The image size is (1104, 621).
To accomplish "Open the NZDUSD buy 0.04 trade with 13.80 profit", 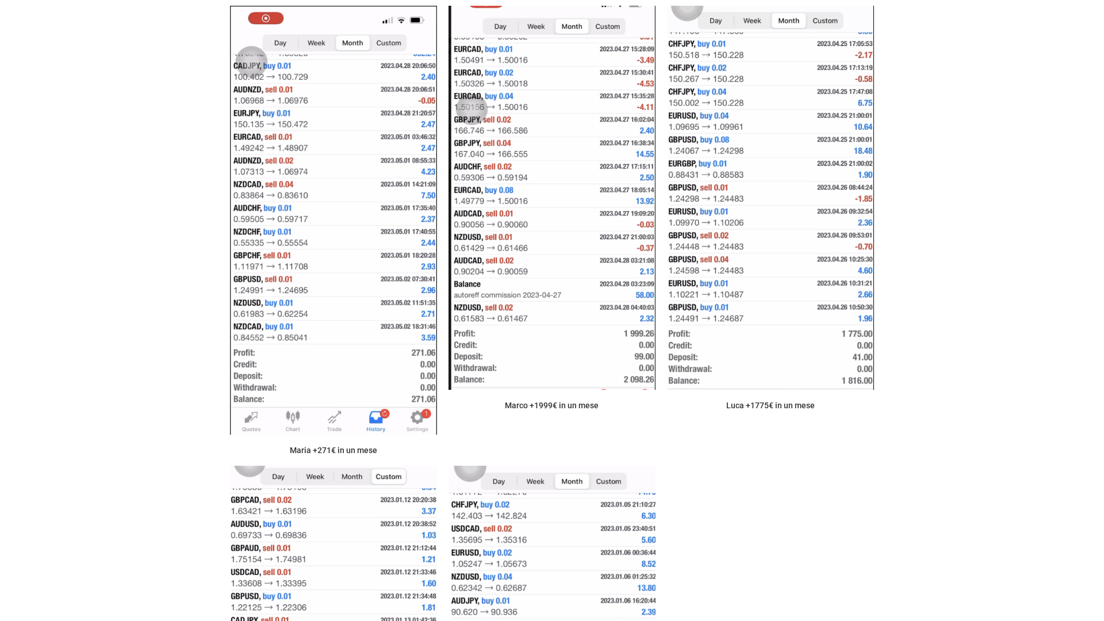I will pyautogui.click(x=553, y=582).
